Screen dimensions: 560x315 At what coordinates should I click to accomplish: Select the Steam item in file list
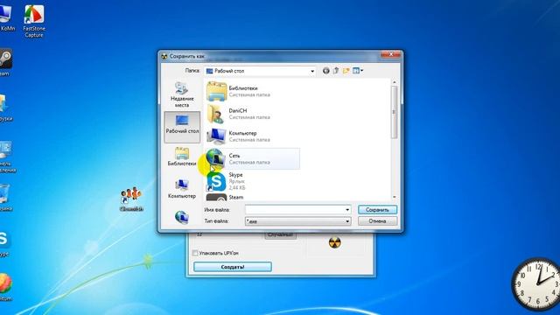tap(225, 197)
